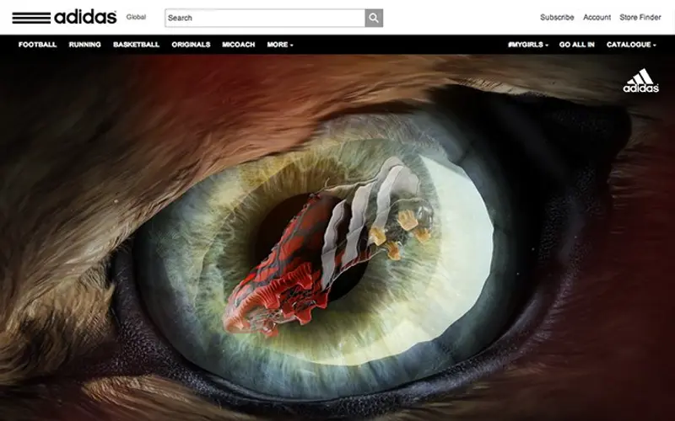This screenshot has height=421, width=675.
Task: Select the Football menu item
Action: coord(37,45)
